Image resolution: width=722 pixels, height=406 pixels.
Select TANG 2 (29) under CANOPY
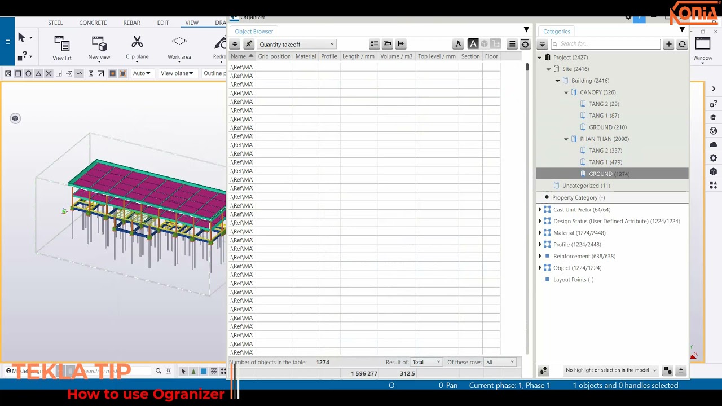click(x=604, y=104)
